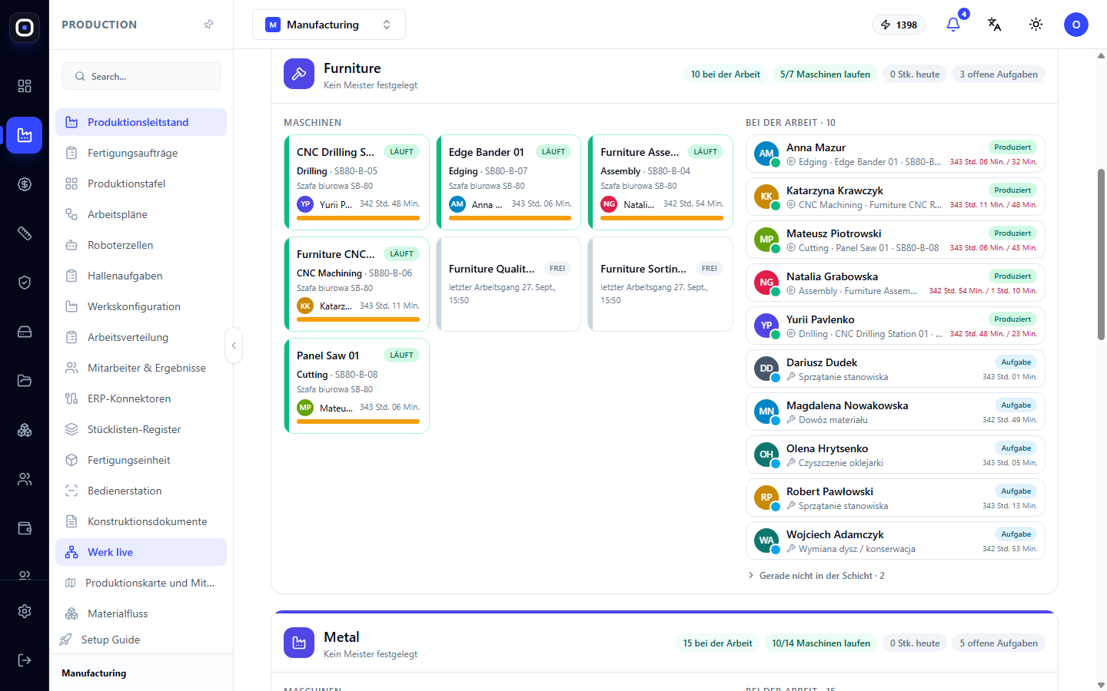1107x691 pixels.
Task: Open Werk live menu item
Action: click(x=141, y=552)
